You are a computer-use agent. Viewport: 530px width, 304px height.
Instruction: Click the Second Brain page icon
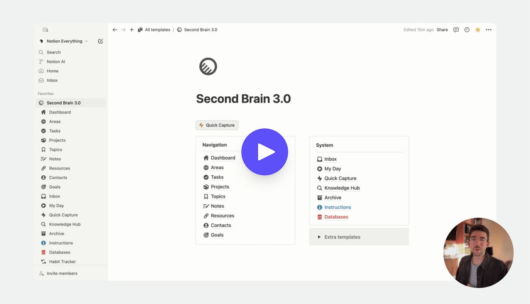click(208, 67)
